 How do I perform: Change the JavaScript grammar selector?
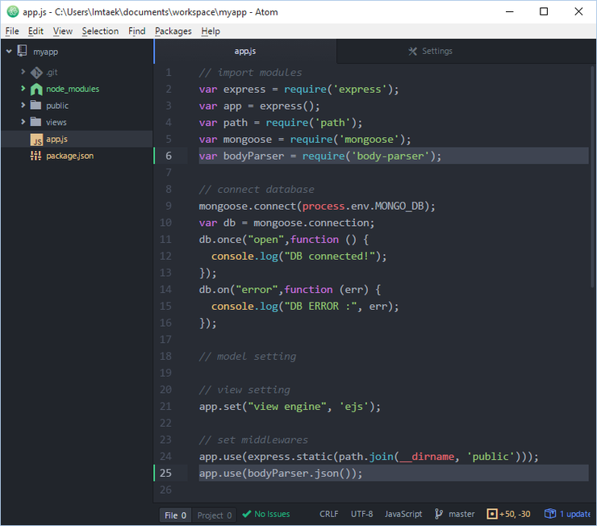tap(403, 514)
